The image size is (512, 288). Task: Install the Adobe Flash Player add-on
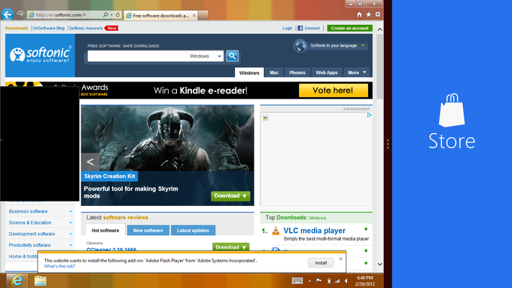point(321,263)
